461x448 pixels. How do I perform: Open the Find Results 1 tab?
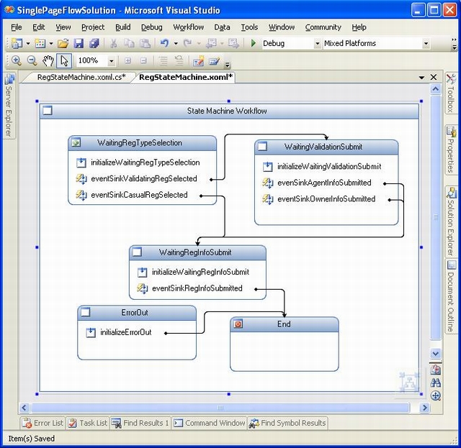pos(140,423)
